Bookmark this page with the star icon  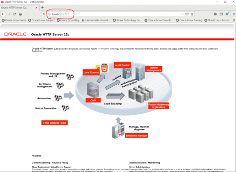click(192, 14)
